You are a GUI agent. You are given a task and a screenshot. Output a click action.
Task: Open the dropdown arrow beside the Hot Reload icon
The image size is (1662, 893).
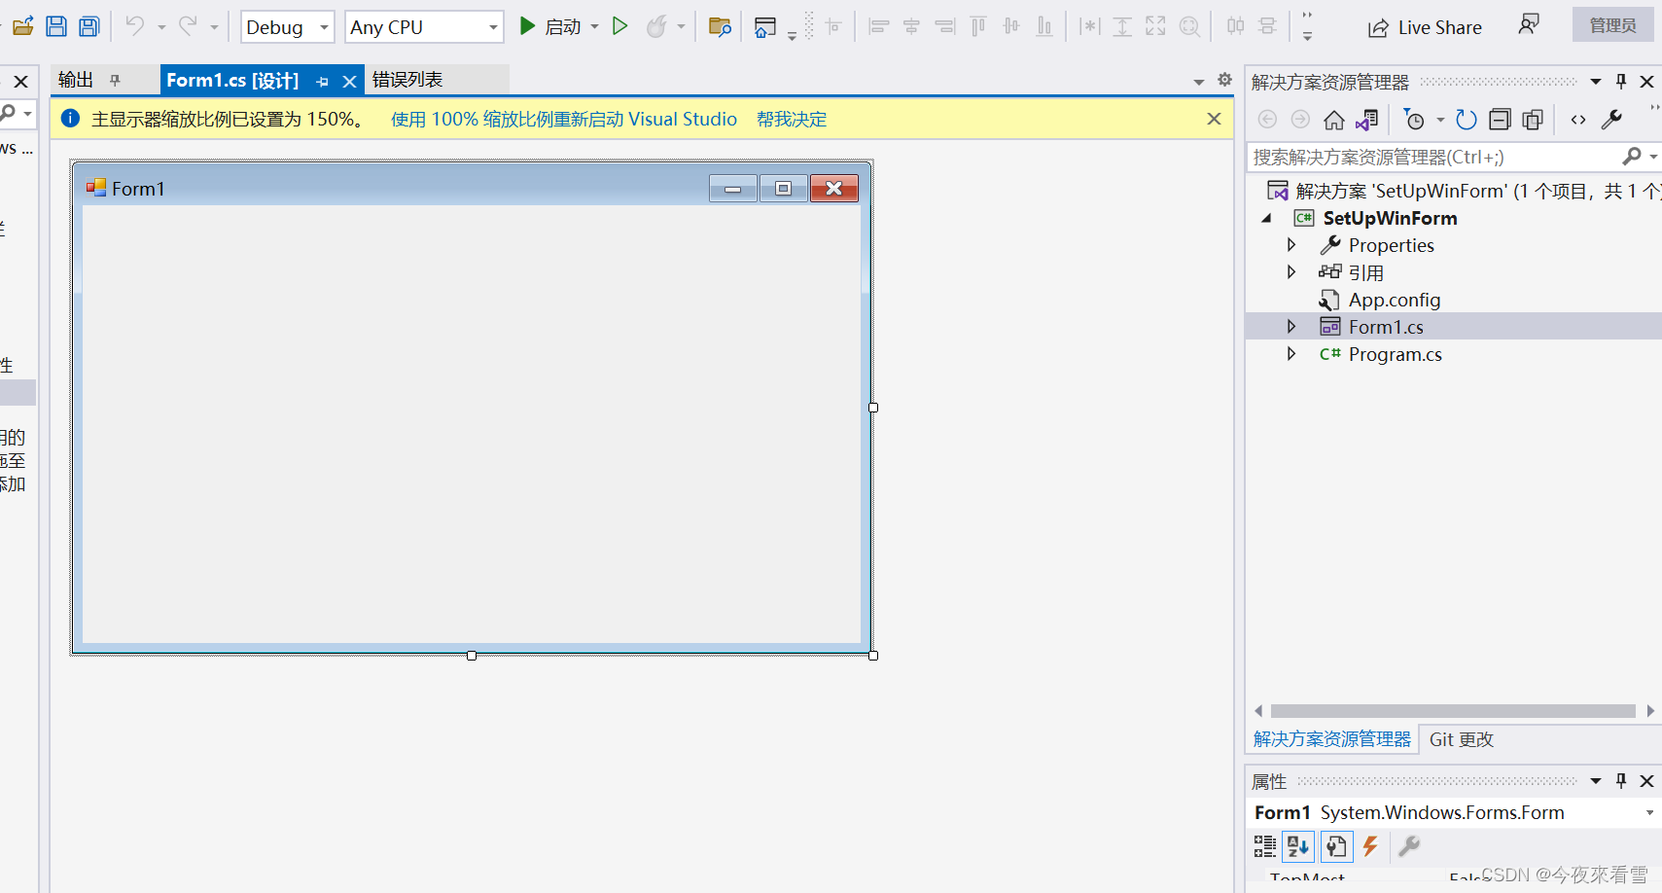681,27
